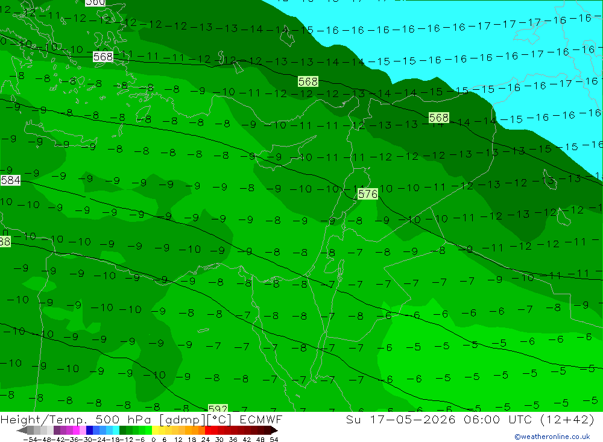Click the right arrow end of color scale
This screenshot has width=603, height=442.
click(x=274, y=430)
